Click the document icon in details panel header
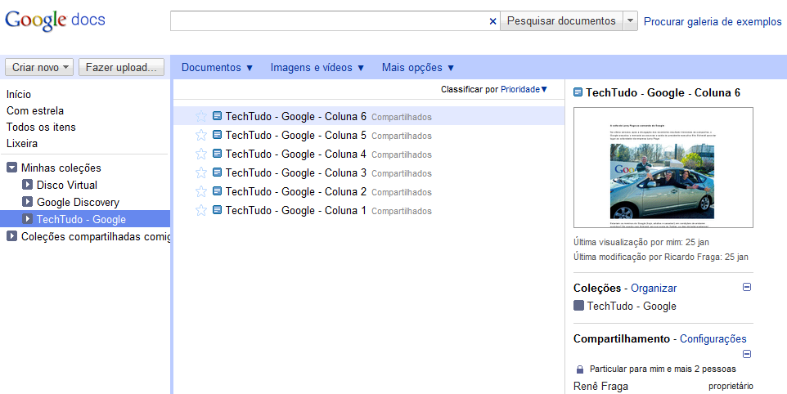 pos(578,93)
